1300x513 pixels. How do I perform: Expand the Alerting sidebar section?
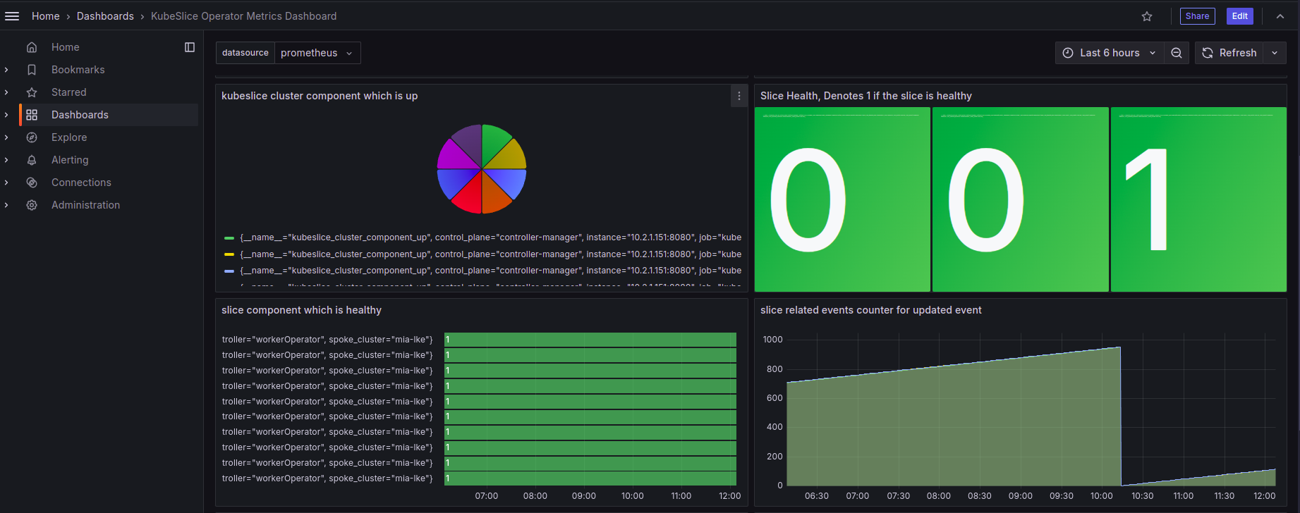[x=6, y=160]
